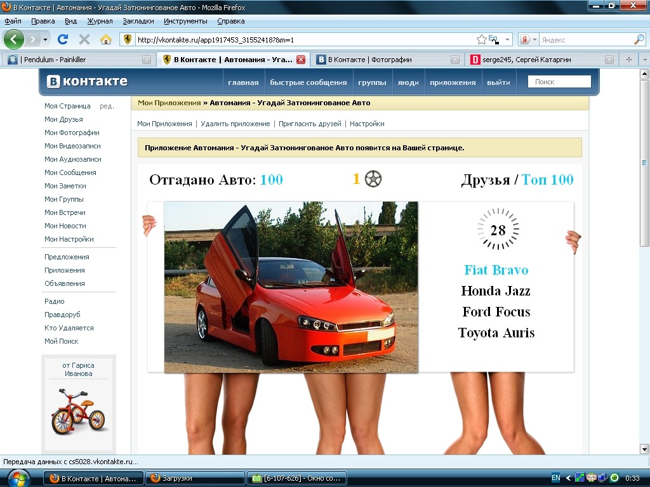Open the Файл menu

coord(13,21)
